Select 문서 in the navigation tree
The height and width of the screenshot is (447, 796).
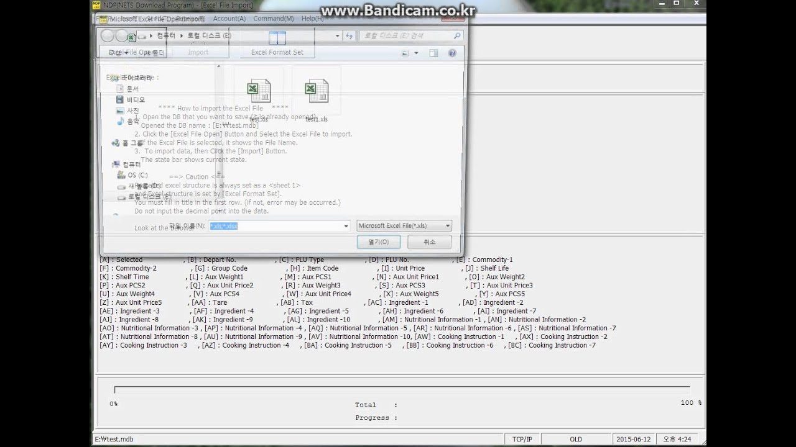pyautogui.click(x=128, y=89)
